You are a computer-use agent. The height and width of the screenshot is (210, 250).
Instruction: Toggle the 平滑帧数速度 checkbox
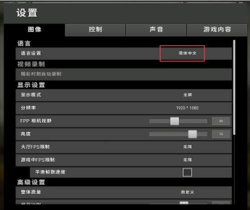click(x=187, y=172)
